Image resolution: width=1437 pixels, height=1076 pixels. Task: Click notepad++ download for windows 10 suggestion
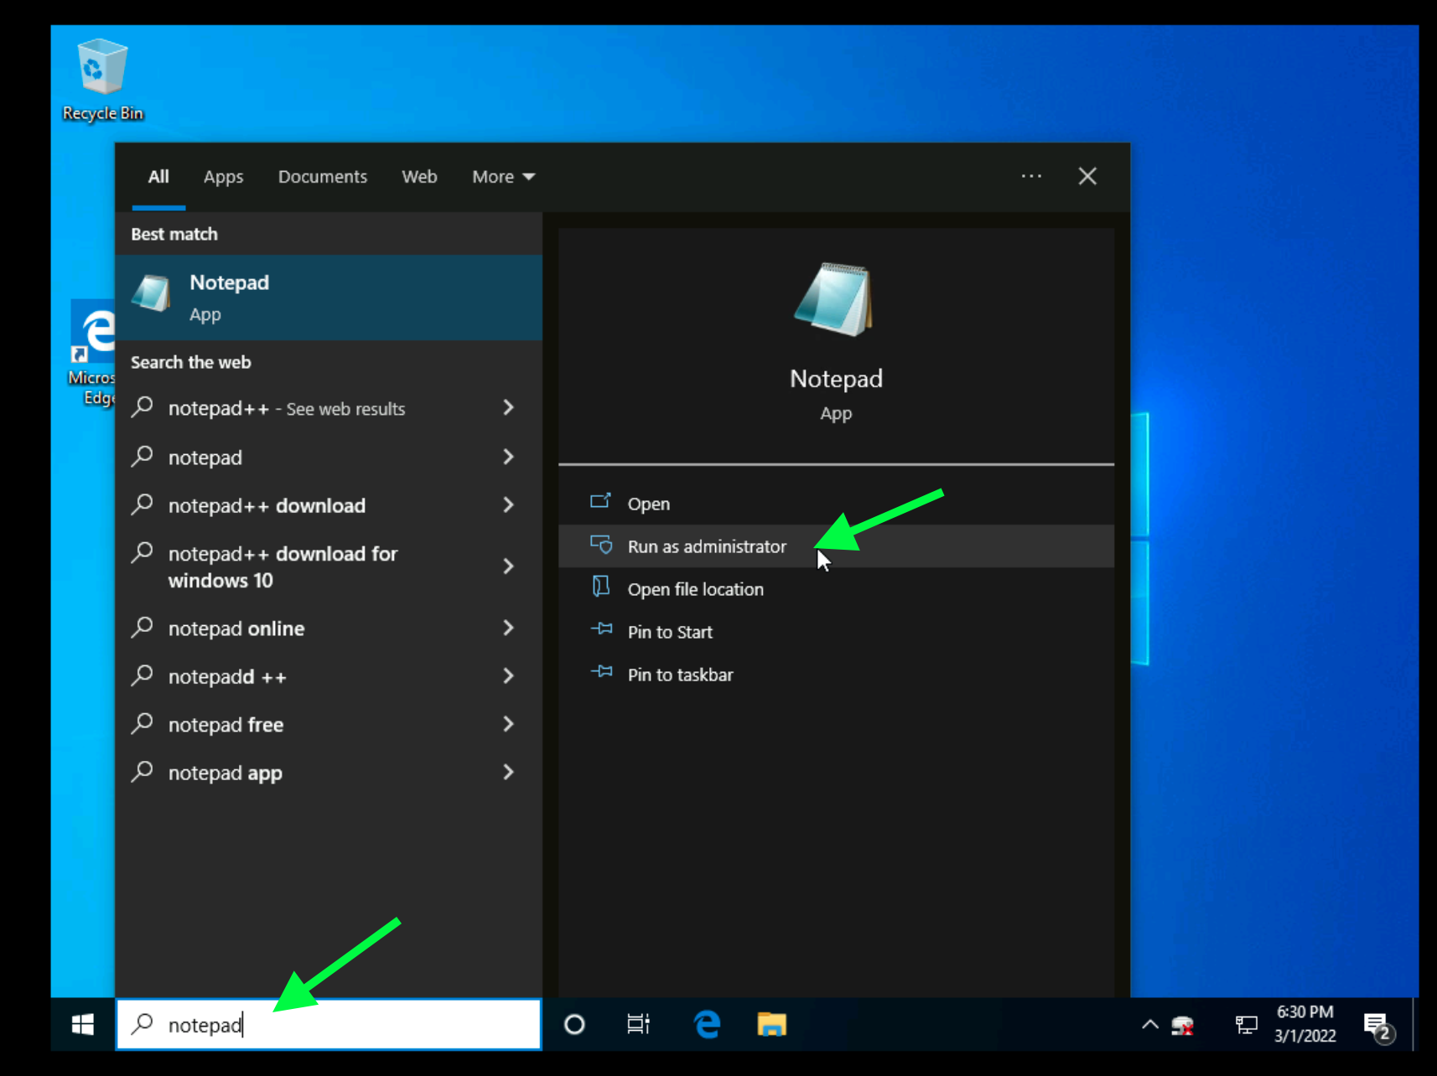click(329, 566)
